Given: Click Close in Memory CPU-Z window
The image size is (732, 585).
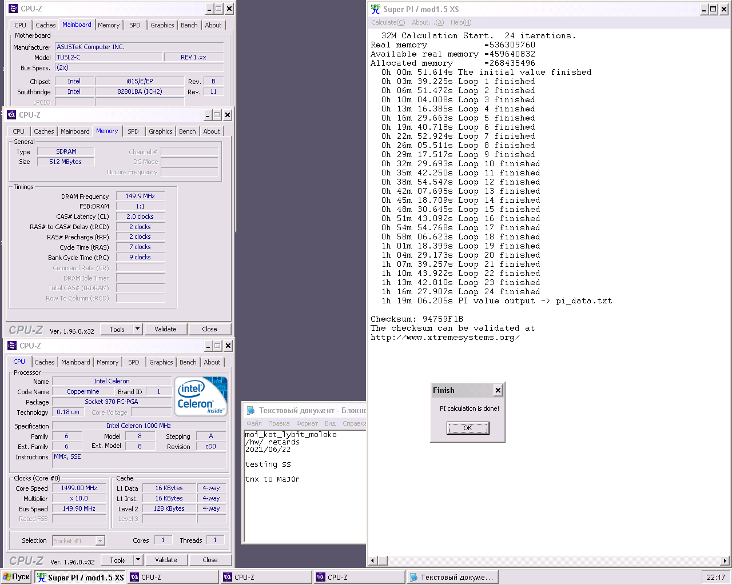Looking at the screenshot, I should pyautogui.click(x=209, y=329).
